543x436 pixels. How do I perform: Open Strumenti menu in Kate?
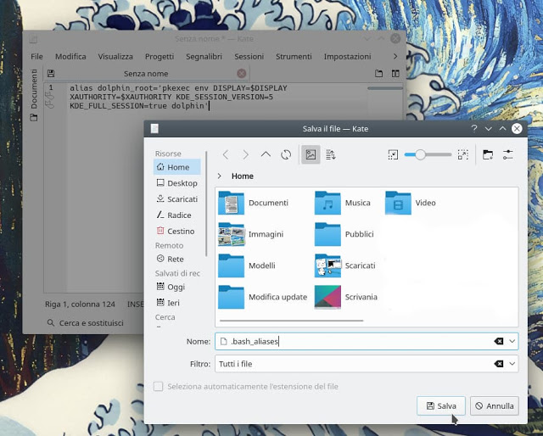click(x=294, y=56)
